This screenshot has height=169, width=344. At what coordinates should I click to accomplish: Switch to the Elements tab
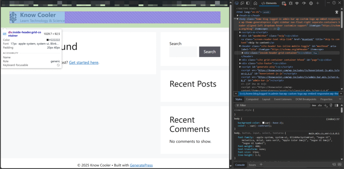pos(269,3)
